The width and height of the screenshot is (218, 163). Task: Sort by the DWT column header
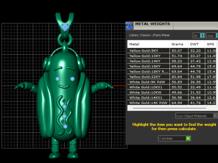pyautogui.click(x=196, y=44)
